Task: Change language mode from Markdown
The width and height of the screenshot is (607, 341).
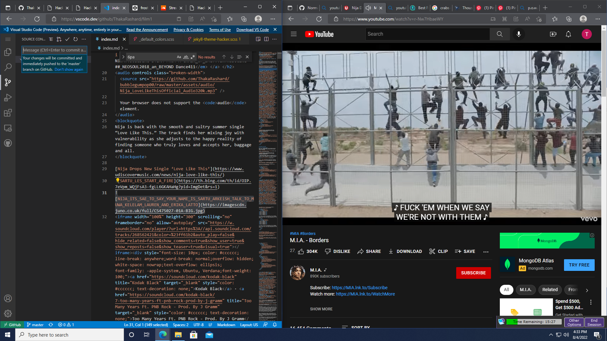Action: point(226,325)
